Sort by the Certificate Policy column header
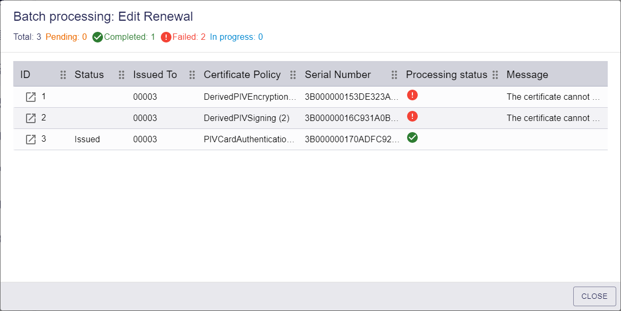The height and width of the screenshot is (311, 621). click(242, 74)
